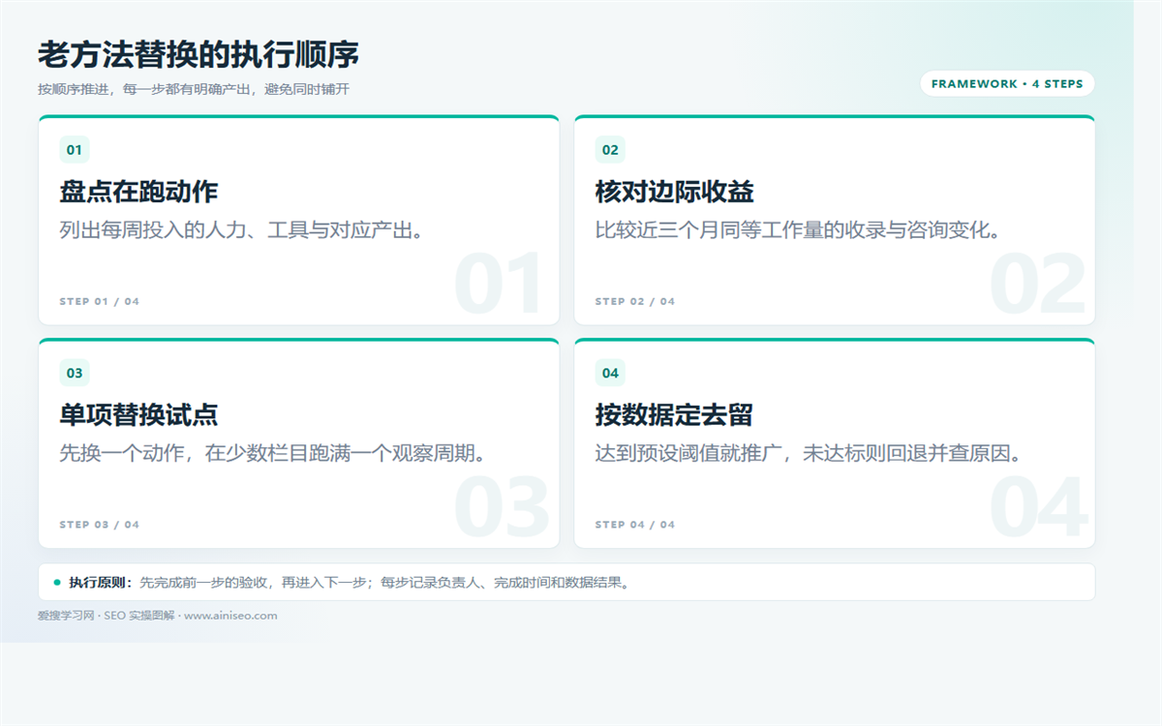Open the www.ainiseo.com link
1162x726 pixels.
pos(230,616)
